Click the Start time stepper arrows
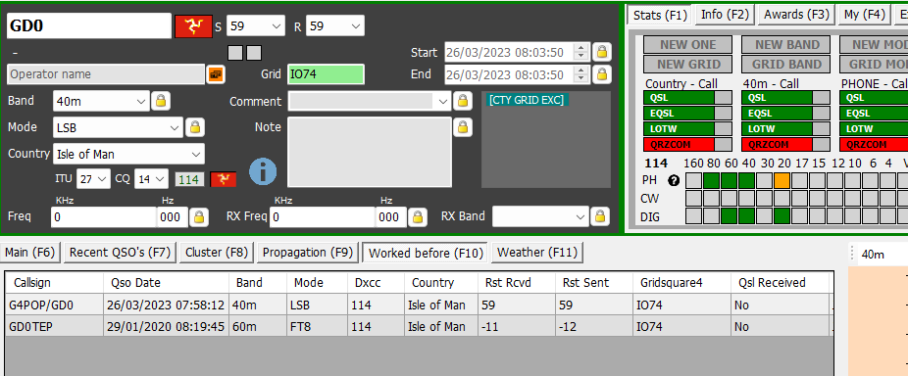908x376 pixels. tap(580, 52)
